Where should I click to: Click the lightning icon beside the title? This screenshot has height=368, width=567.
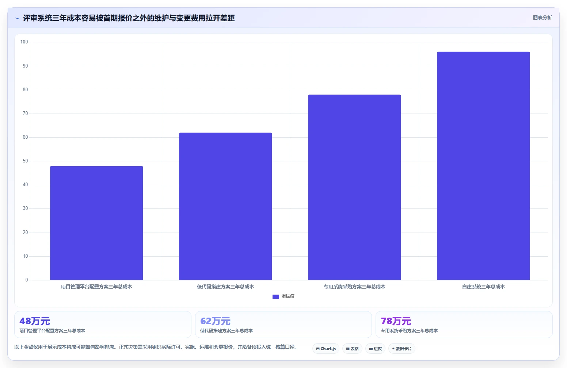pyautogui.click(x=17, y=18)
